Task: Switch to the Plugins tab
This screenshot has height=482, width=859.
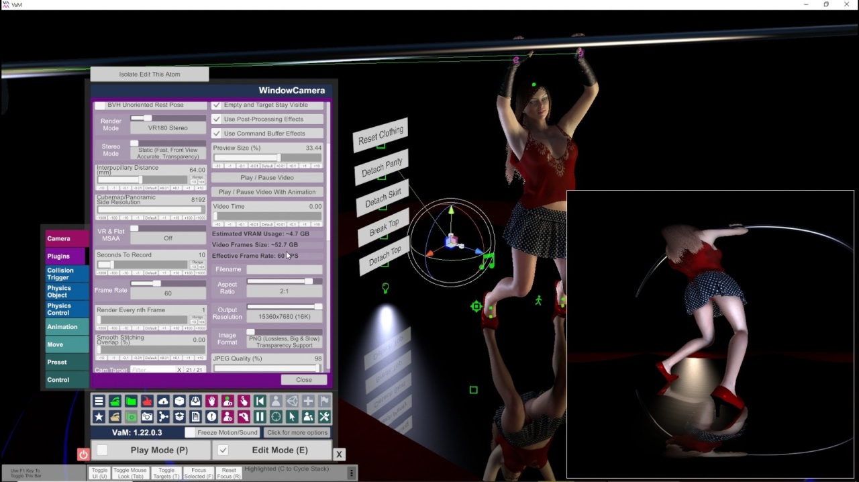Action: tap(65, 256)
